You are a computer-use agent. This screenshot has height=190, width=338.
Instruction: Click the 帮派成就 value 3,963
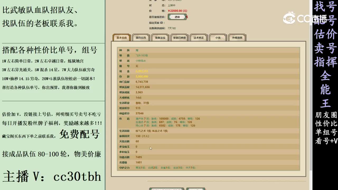click(139, 92)
